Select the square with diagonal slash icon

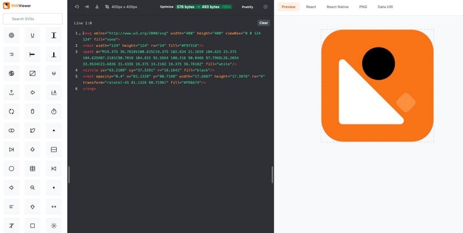click(x=32, y=74)
